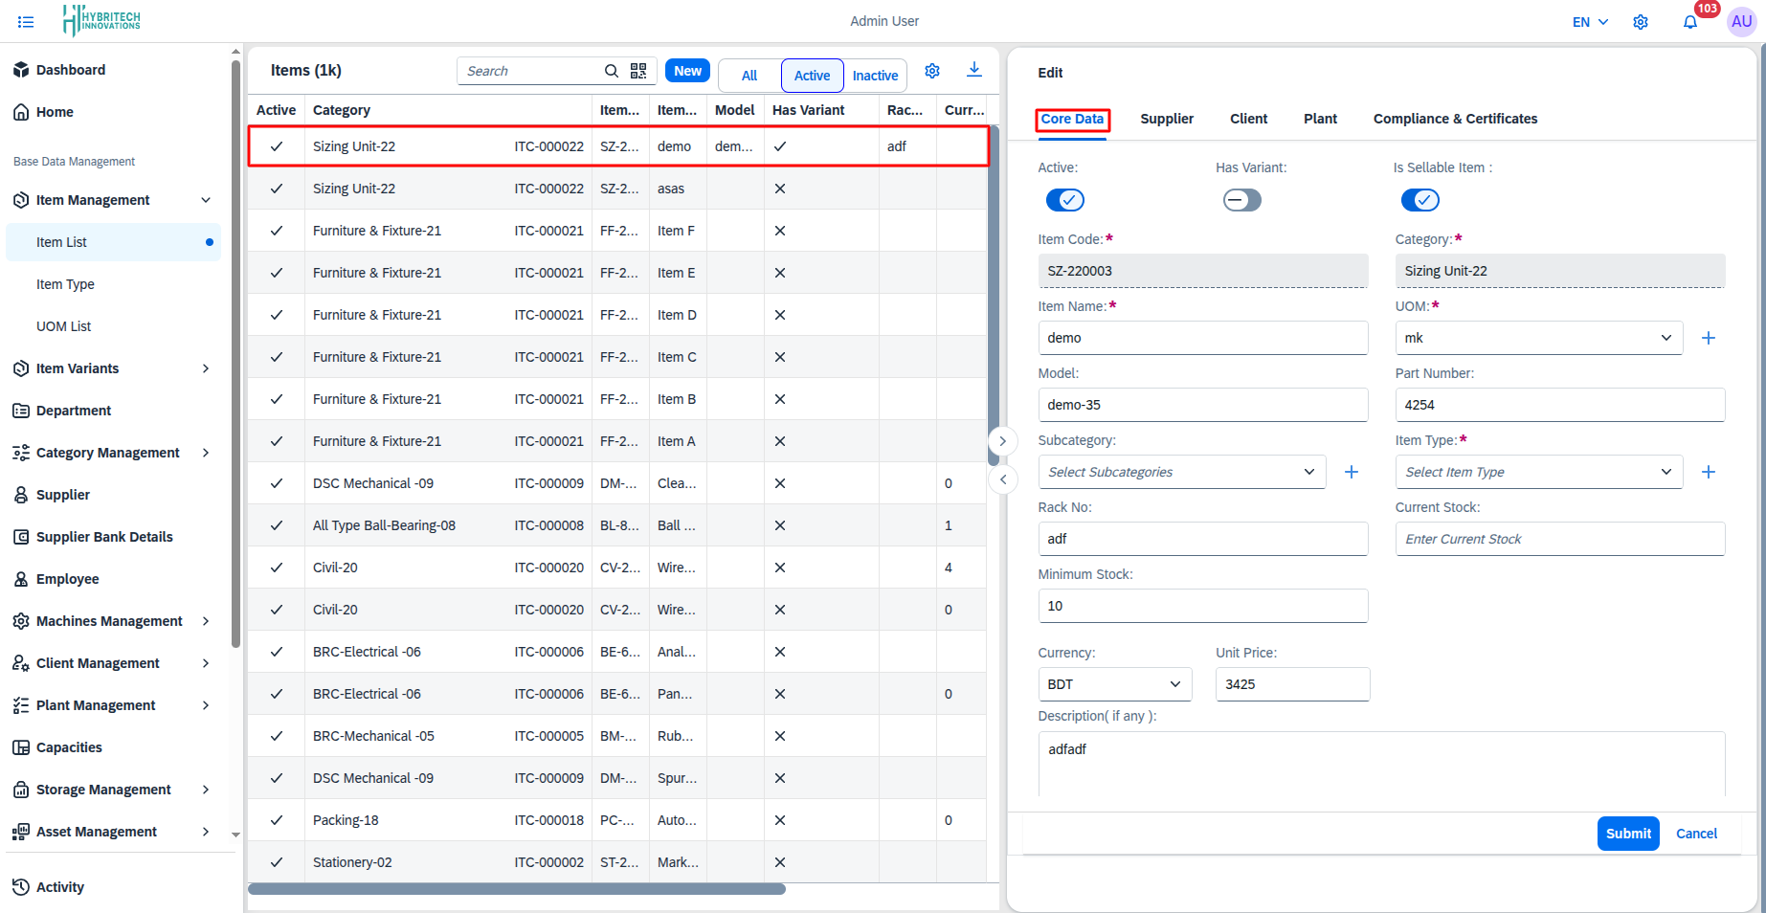The height and width of the screenshot is (913, 1766).
Task: Click the Submit button
Action: click(x=1627, y=834)
